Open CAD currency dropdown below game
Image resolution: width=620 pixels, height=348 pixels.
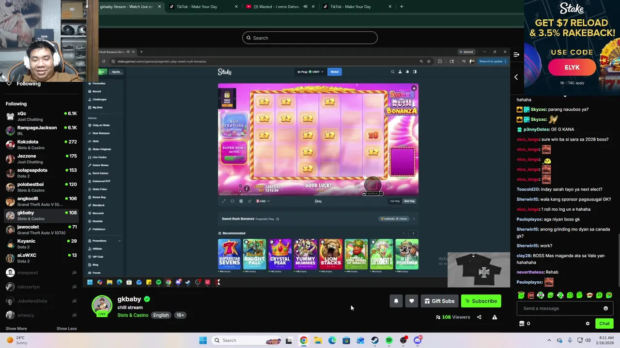click(x=263, y=201)
